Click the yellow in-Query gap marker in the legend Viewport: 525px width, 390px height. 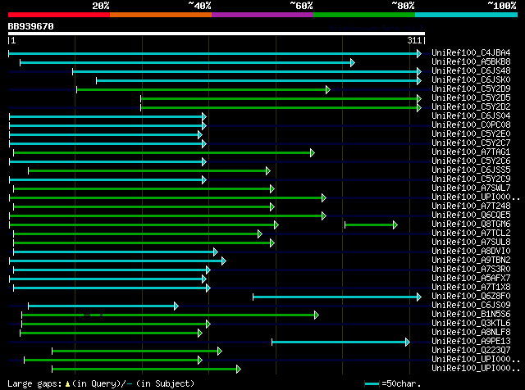pyautogui.click(x=67, y=383)
